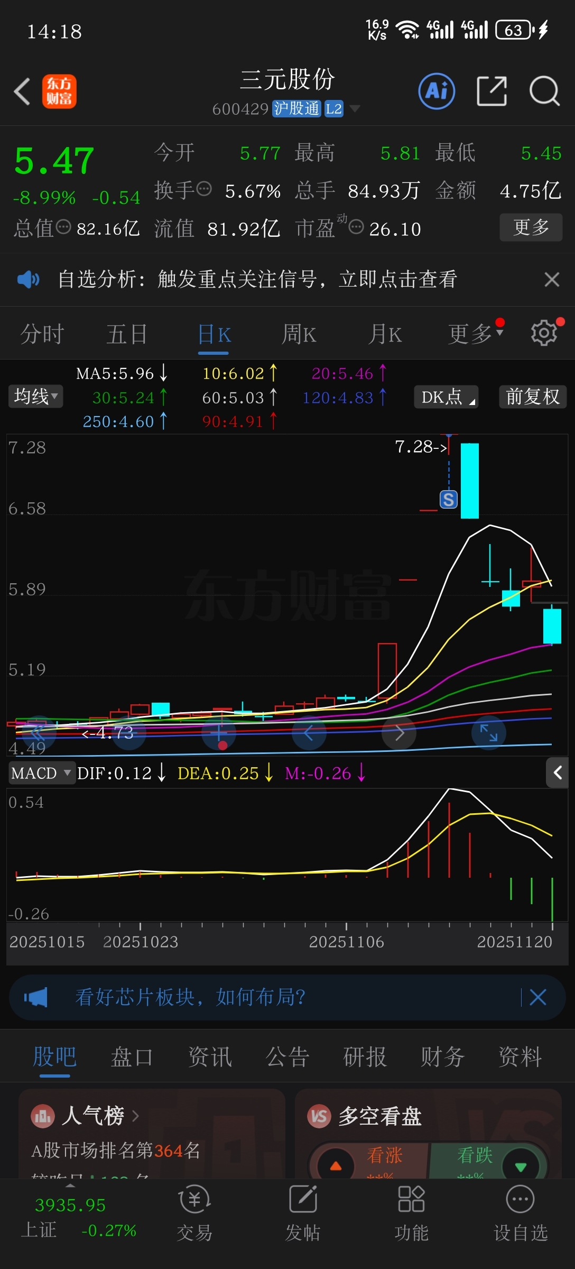Vote 看涨 bullish

tap(369, 1161)
